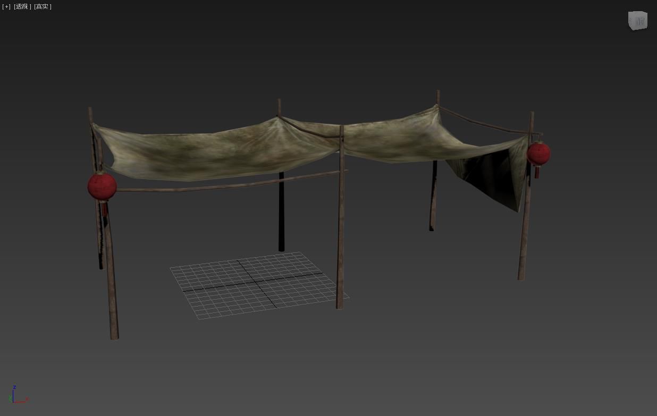The image size is (657, 416).
Task: Select the dark hanging cloth flap
Action: [x=492, y=178]
